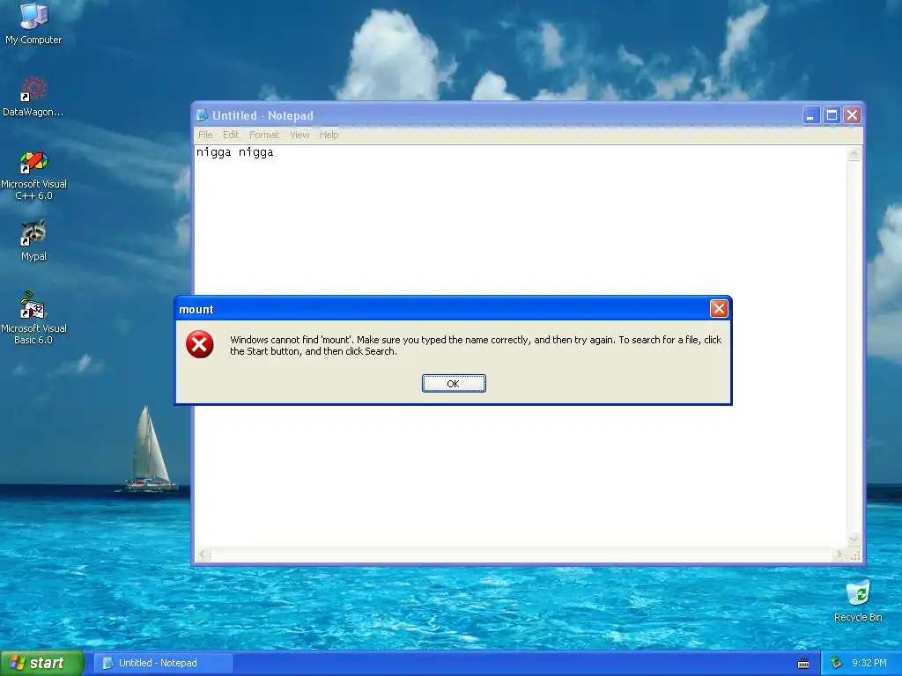Minimize the Notepad window
Image resolution: width=902 pixels, height=676 pixels.
pos(811,115)
